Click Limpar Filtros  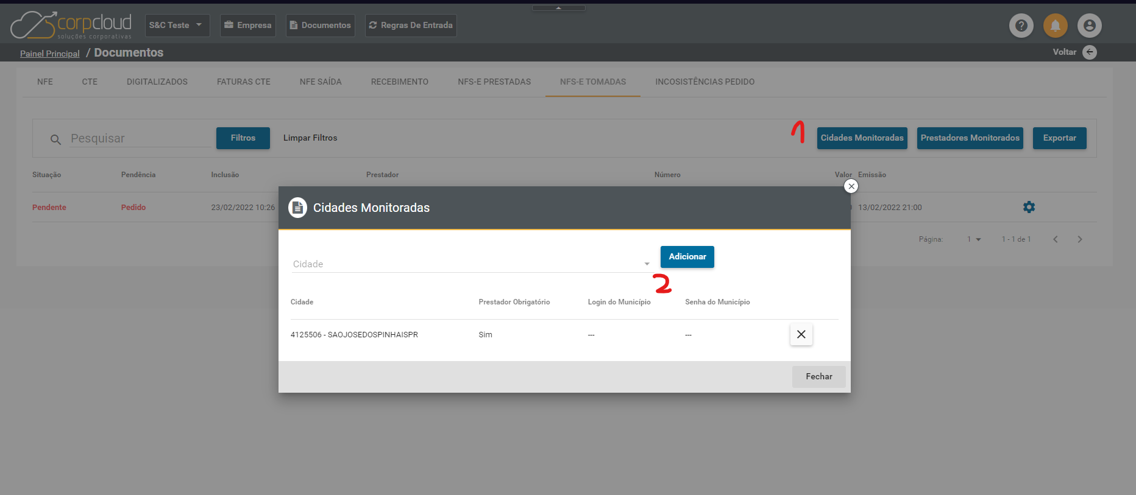[x=310, y=138]
